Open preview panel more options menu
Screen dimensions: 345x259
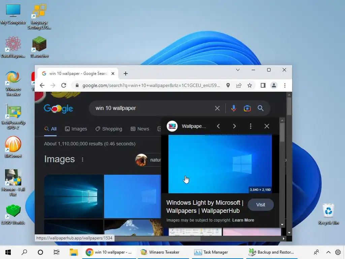click(x=251, y=126)
